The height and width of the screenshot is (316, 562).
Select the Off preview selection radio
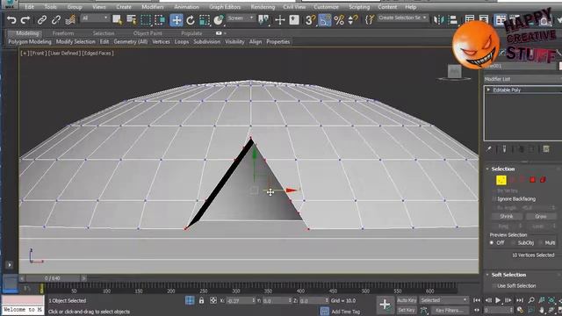pos(492,242)
